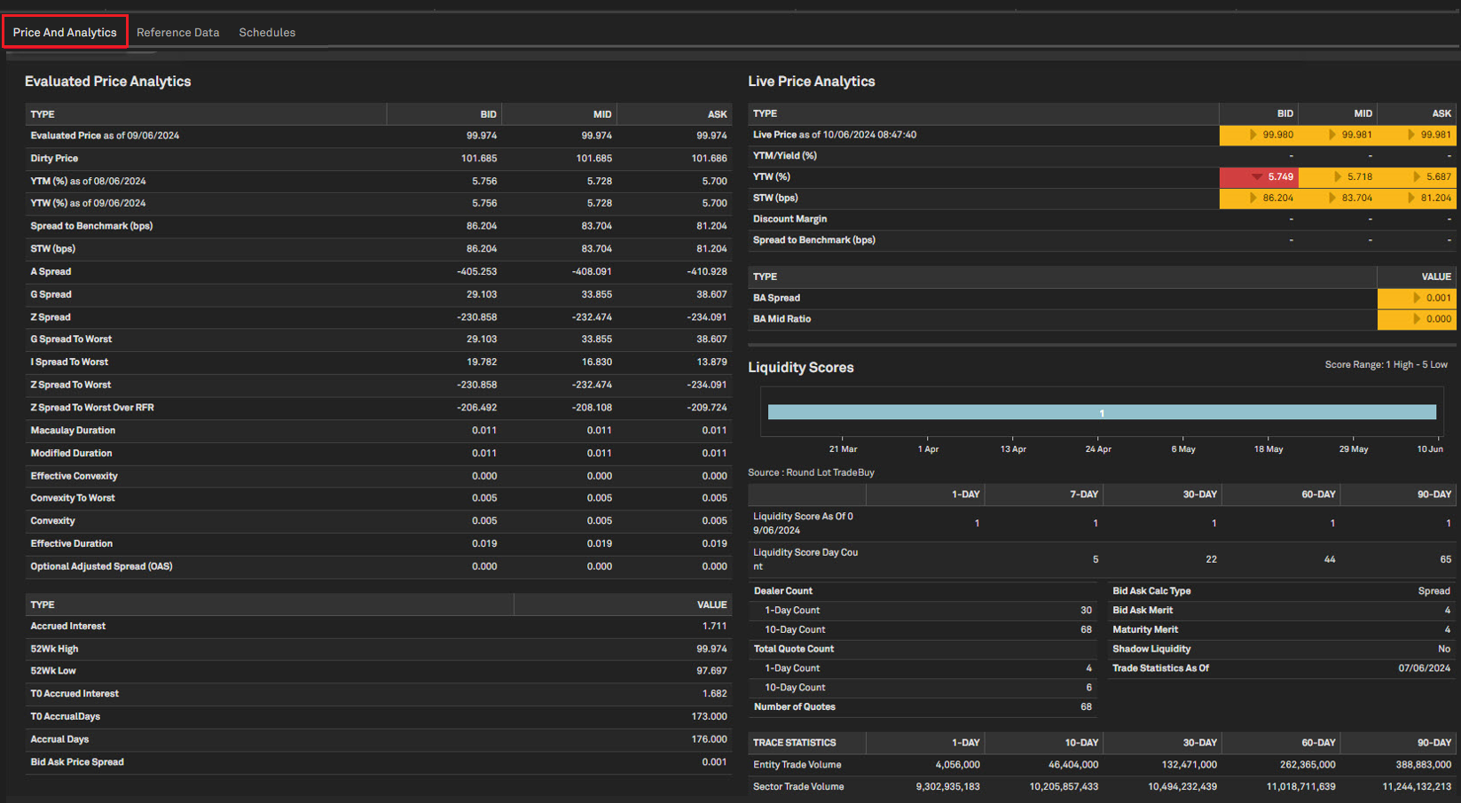Click the arrow icon in Live Price bid cell
This screenshot has width=1461, height=803.
[1253, 135]
